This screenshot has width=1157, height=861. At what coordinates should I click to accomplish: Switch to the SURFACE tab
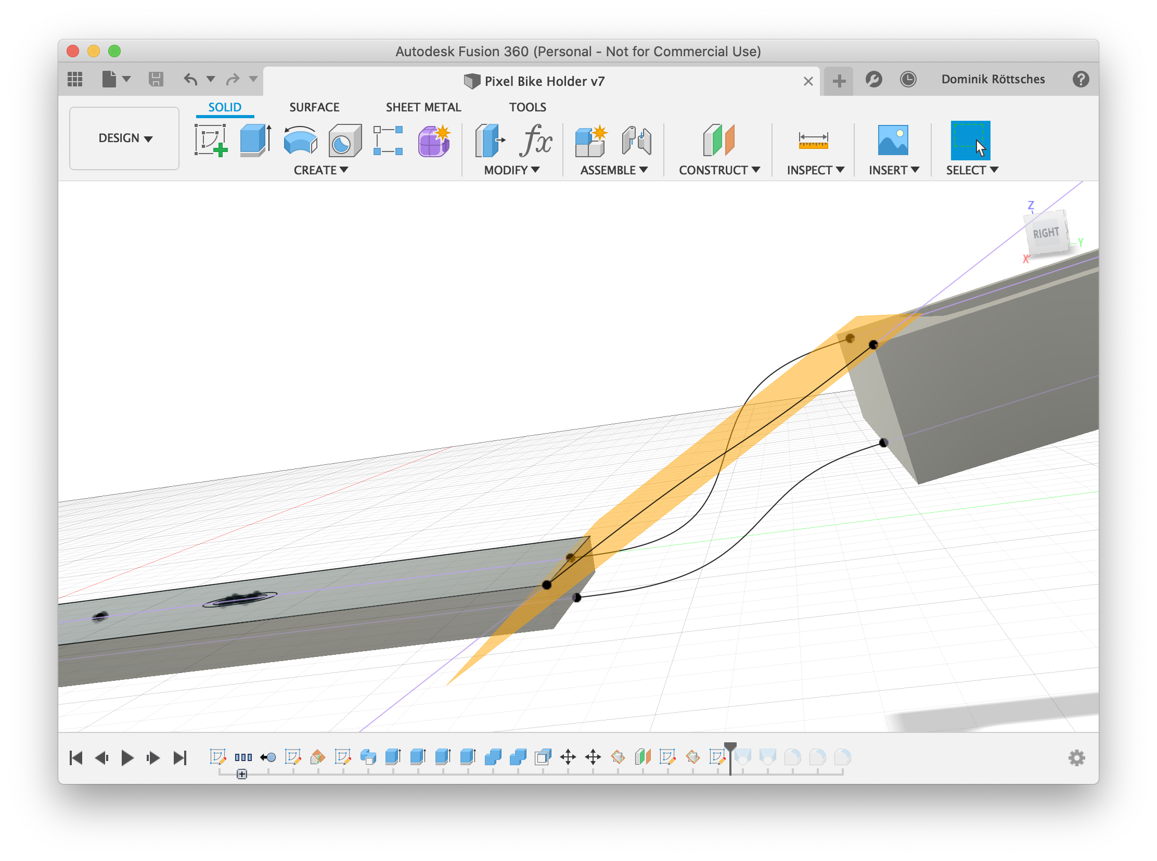(x=314, y=107)
